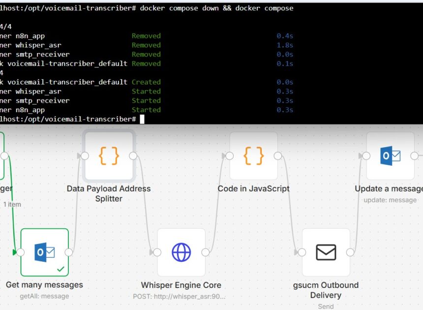This screenshot has width=423, height=310.
Task: Click the '0.4s' duration in terminal
Action: (285, 36)
